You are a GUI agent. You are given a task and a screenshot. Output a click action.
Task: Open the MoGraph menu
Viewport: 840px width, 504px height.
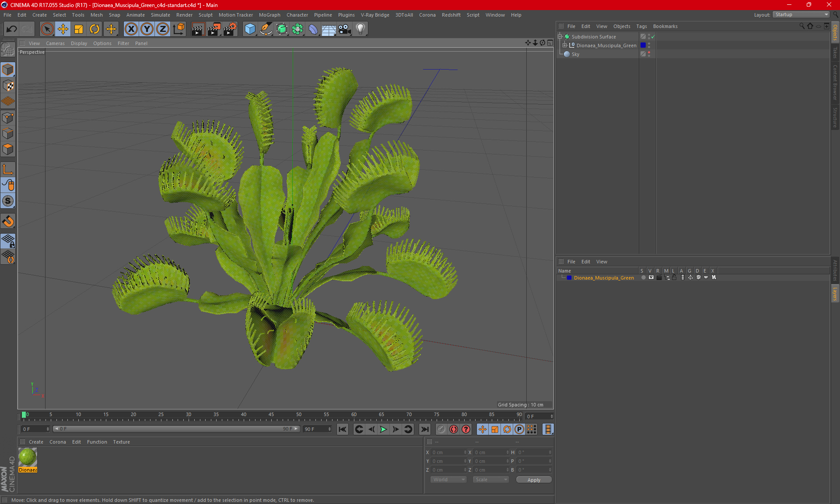(269, 14)
